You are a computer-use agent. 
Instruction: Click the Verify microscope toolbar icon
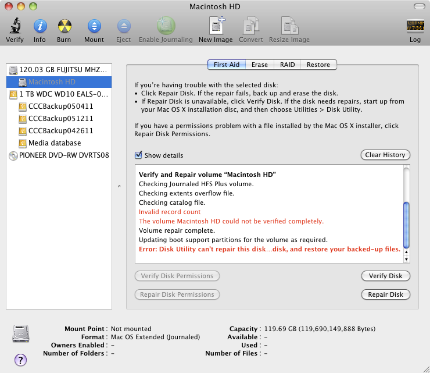pyautogui.click(x=15, y=26)
